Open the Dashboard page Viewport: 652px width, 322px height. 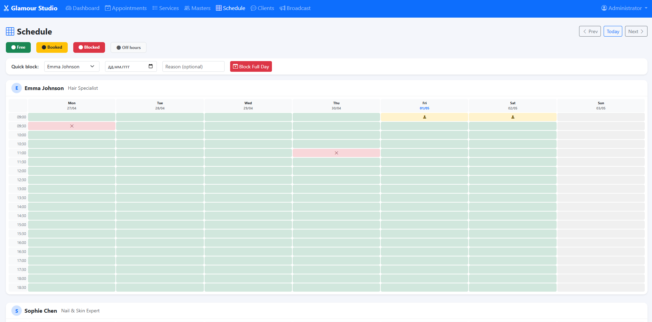click(83, 8)
